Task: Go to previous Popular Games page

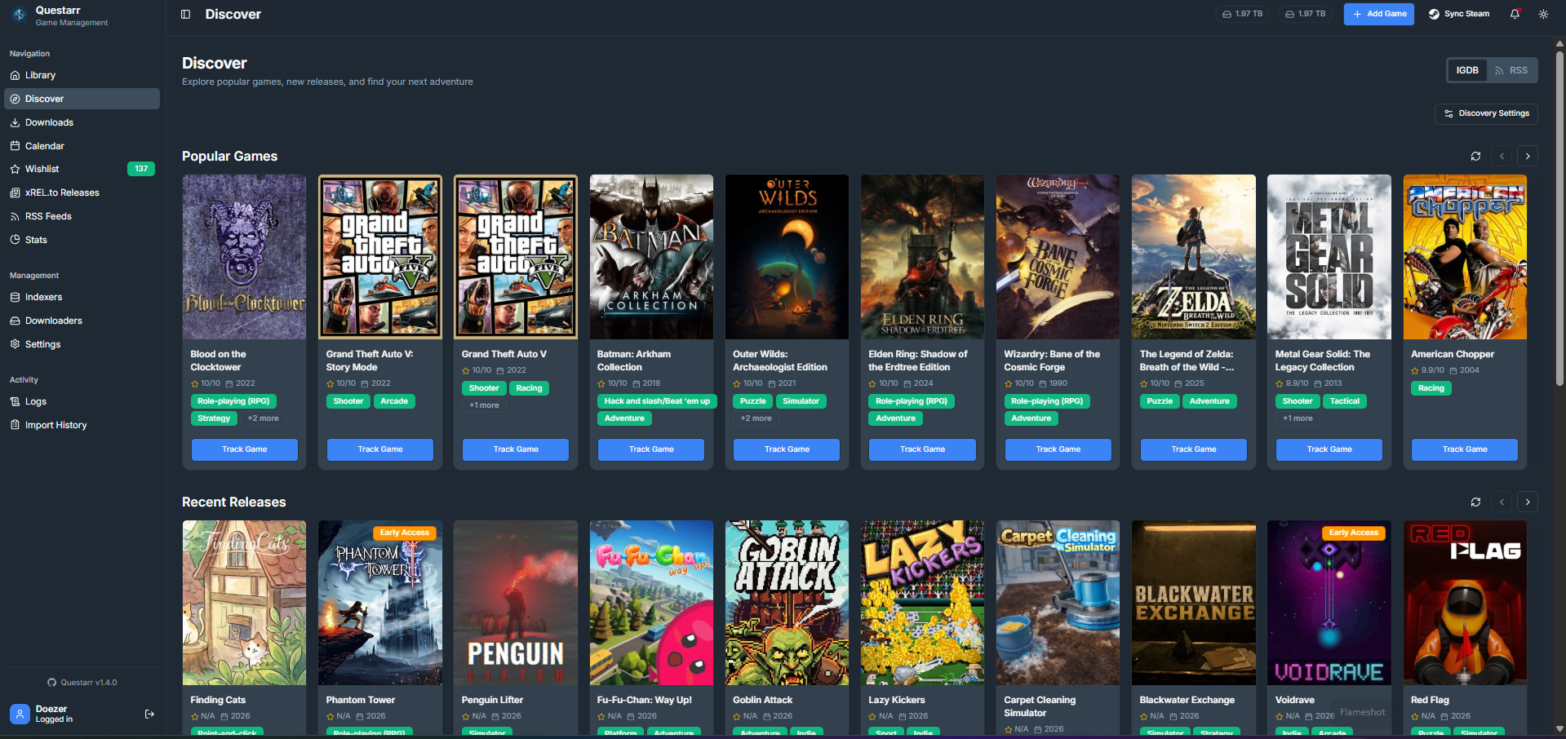Action: [1502, 156]
